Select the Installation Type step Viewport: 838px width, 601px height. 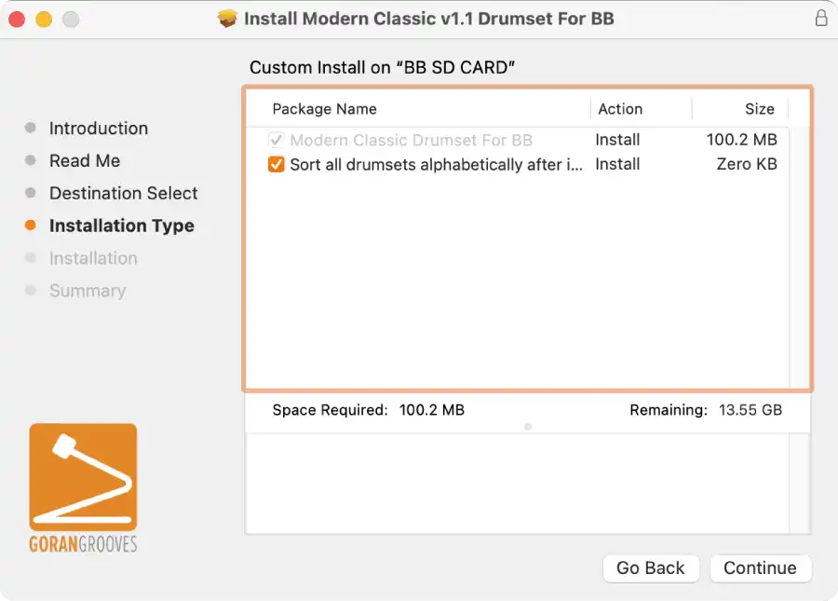coord(122,225)
